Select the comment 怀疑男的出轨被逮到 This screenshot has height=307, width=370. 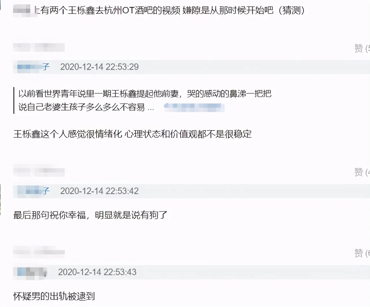54,296
